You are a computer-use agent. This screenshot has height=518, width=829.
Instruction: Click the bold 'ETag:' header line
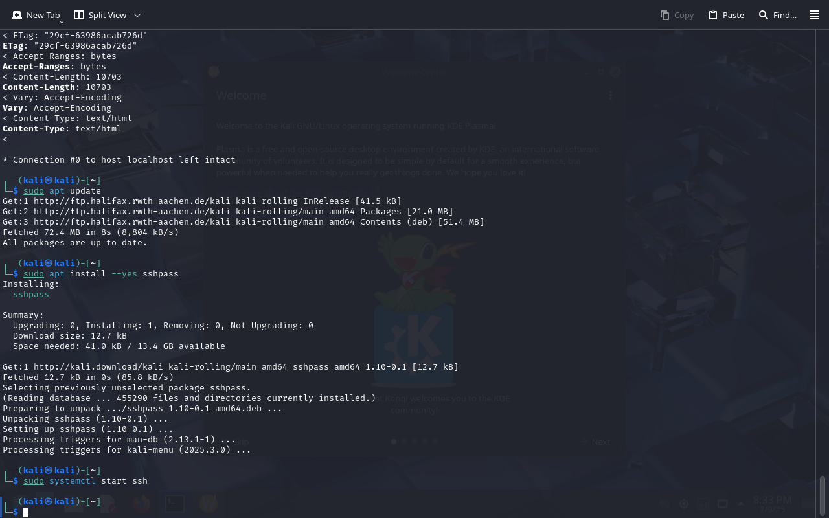tap(70, 46)
